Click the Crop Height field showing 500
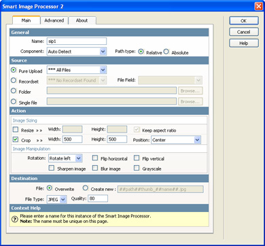Viewport: 265px width, 246px height. [117, 139]
